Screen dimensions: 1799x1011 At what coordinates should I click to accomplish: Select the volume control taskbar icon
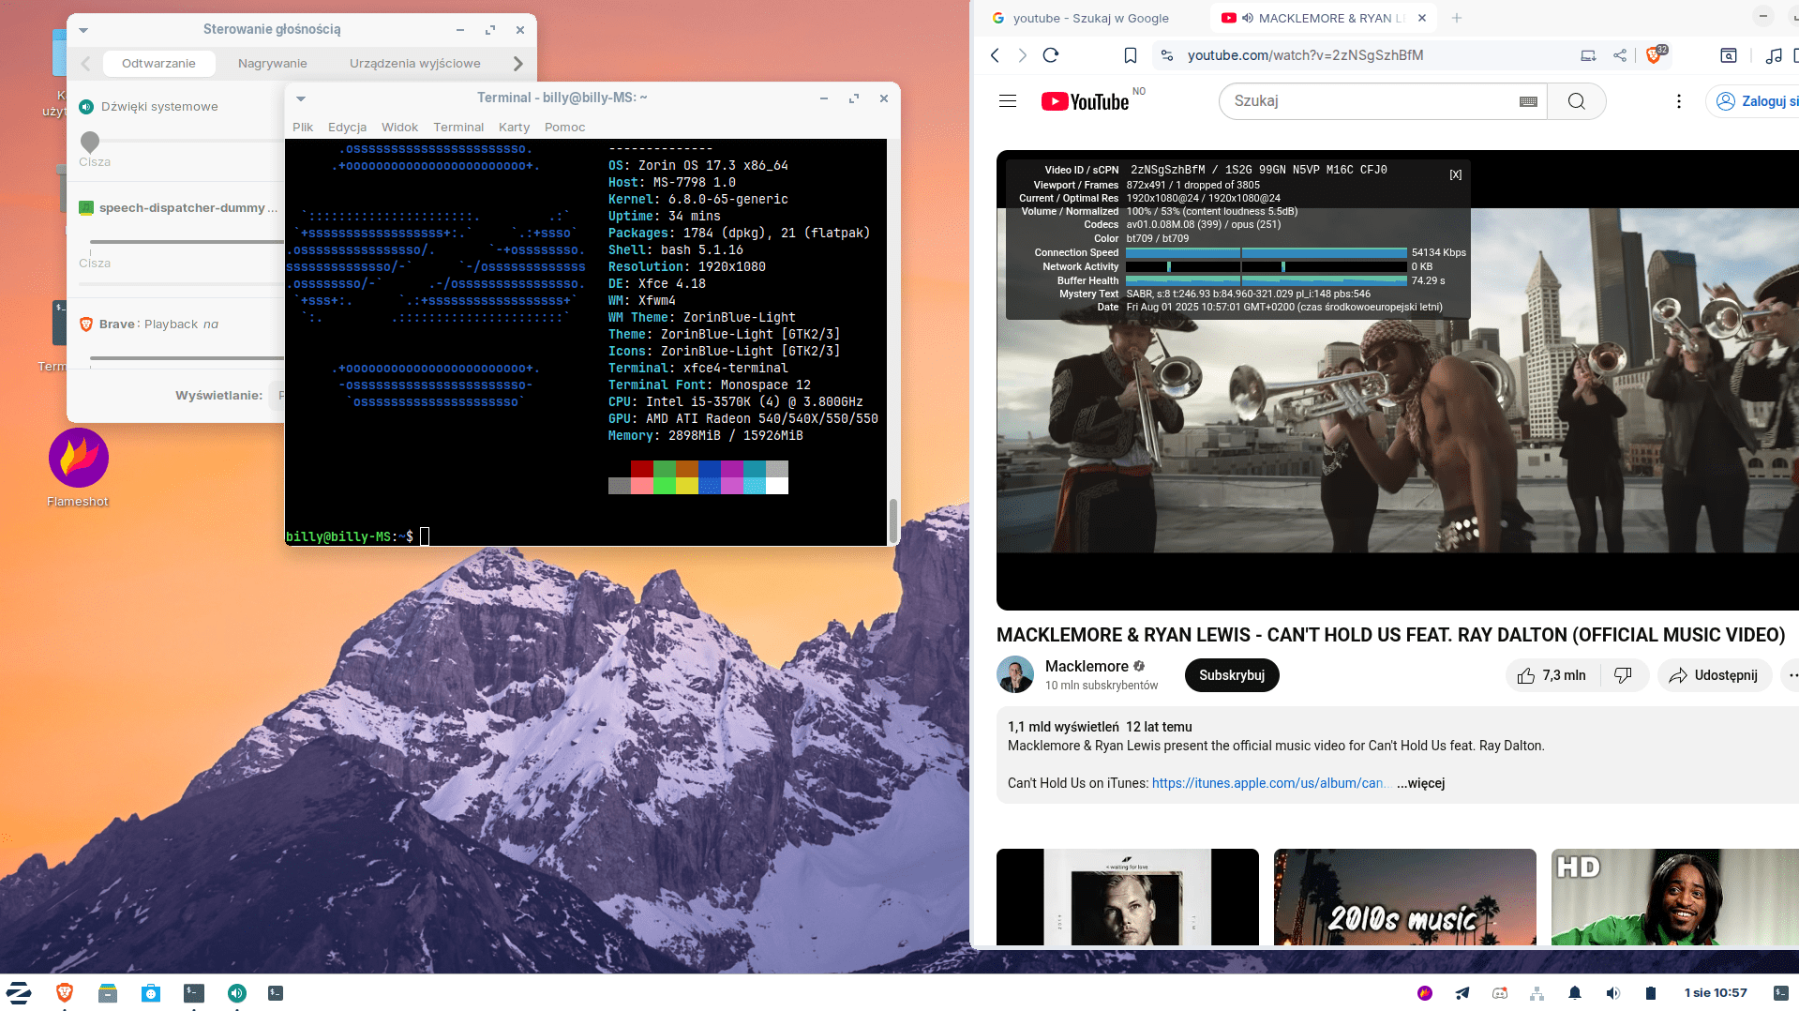pos(237,993)
